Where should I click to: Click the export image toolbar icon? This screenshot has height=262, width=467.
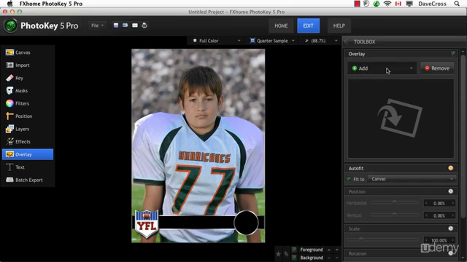(126, 25)
